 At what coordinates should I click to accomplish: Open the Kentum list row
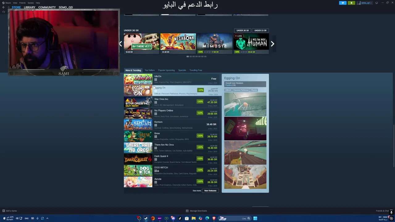173,125
